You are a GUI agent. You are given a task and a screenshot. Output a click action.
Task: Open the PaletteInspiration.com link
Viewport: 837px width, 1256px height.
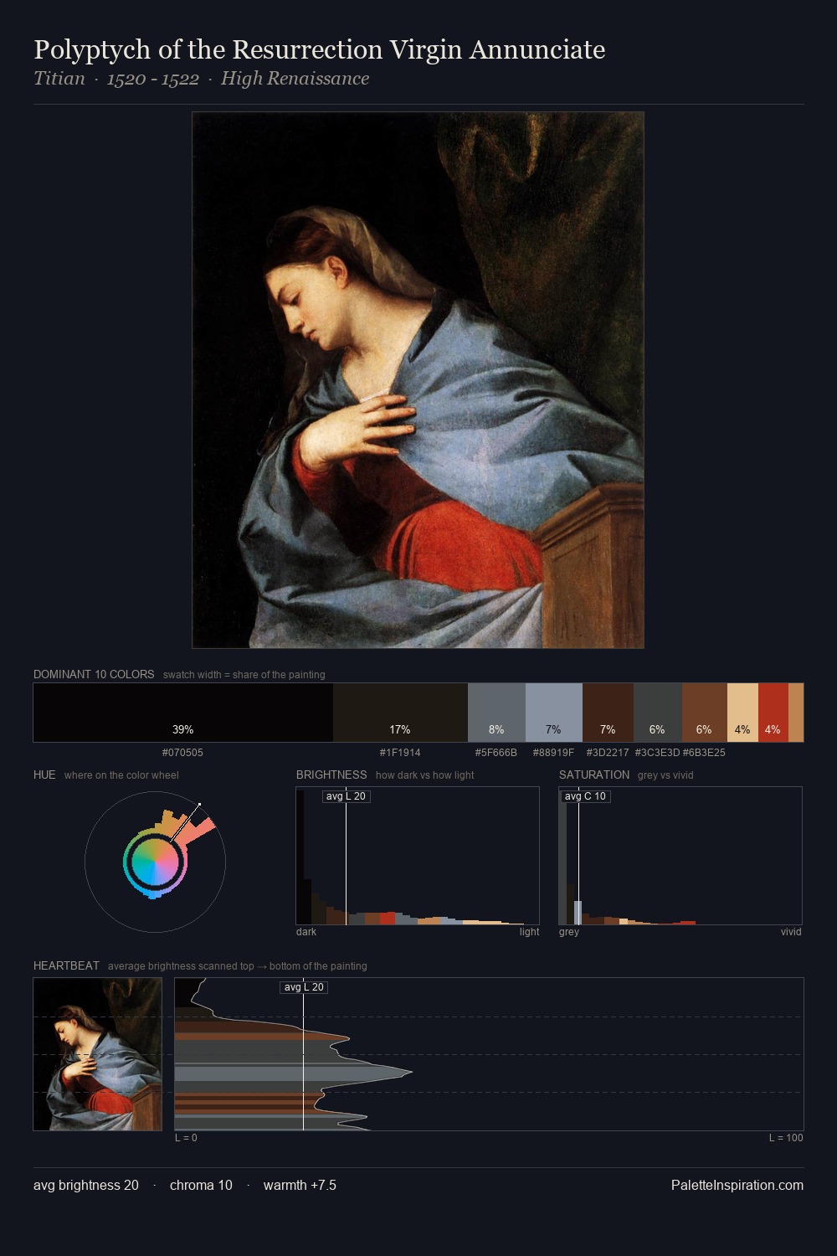pyautogui.click(x=737, y=1185)
